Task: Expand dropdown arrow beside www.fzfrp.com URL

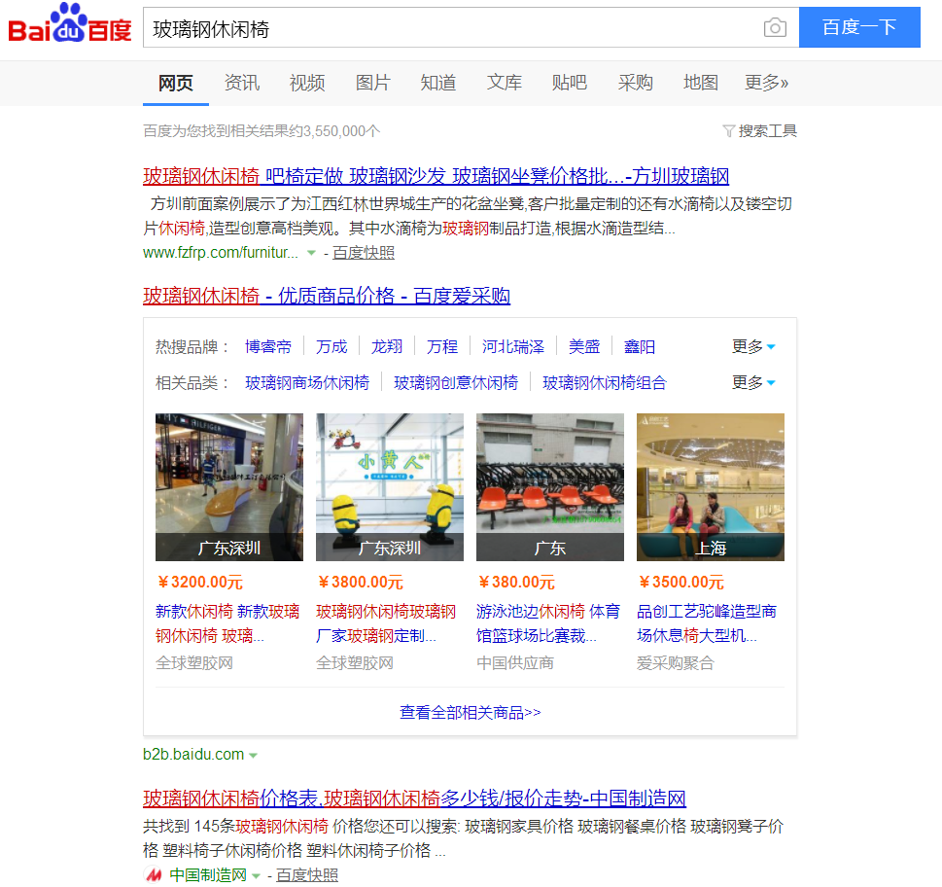Action: pos(311,253)
